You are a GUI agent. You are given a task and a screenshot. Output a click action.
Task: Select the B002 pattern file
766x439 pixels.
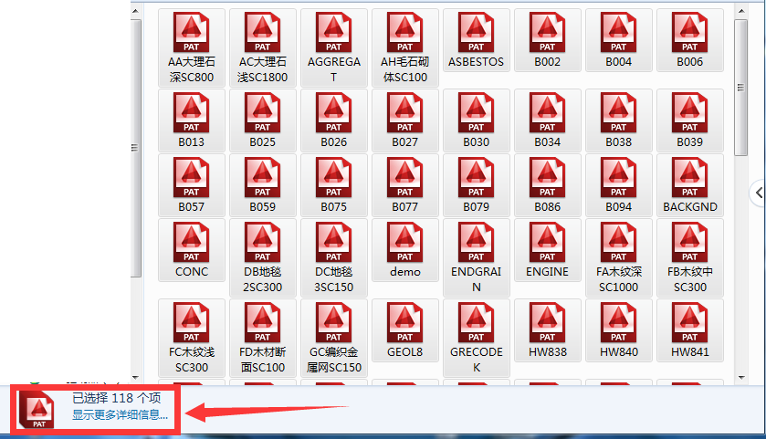(548, 40)
